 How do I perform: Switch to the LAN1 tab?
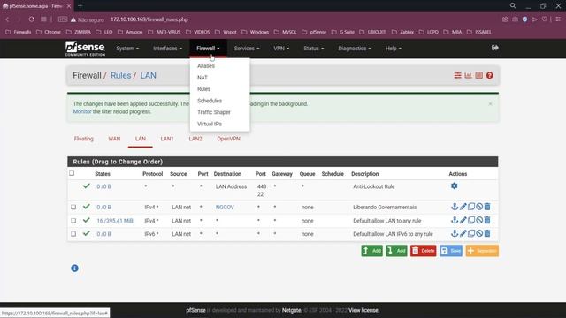(x=167, y=139)
